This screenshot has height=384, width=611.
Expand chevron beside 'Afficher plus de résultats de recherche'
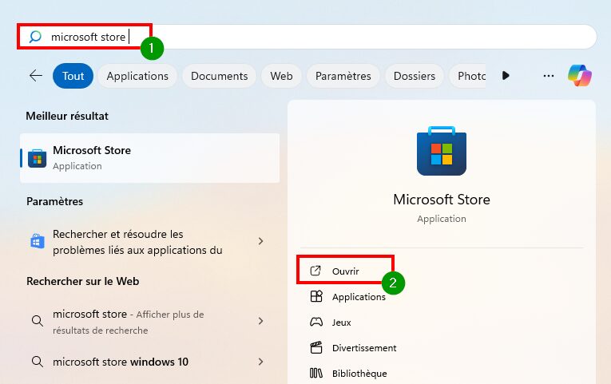(x=260, y=321)
